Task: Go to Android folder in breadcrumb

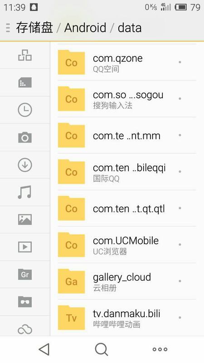Action: [85, 28]
